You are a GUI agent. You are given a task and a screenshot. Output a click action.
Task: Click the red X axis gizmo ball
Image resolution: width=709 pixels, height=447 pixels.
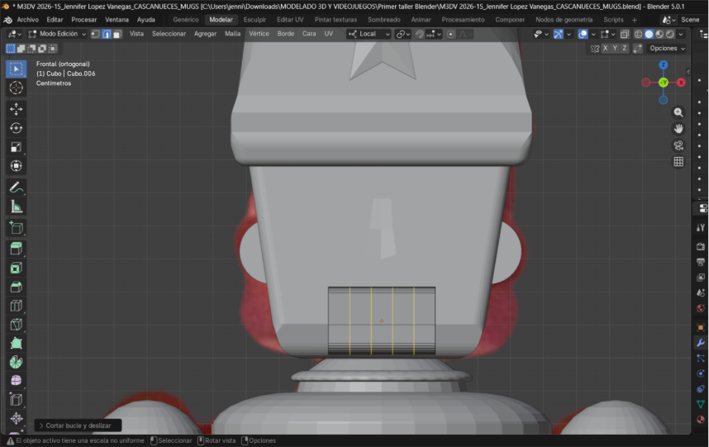point(681,83)
